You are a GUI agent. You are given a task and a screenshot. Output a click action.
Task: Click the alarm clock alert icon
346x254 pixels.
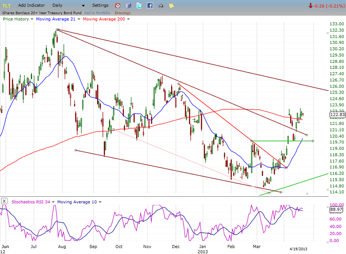(118, 6)
